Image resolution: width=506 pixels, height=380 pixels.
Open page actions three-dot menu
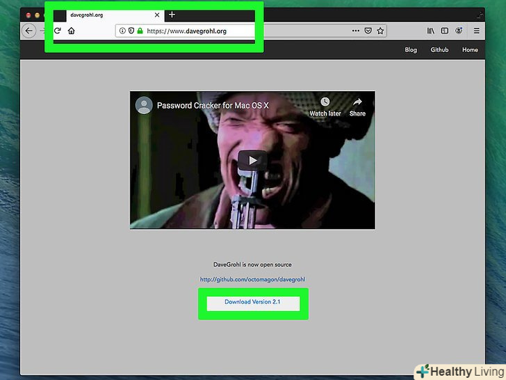356,31
